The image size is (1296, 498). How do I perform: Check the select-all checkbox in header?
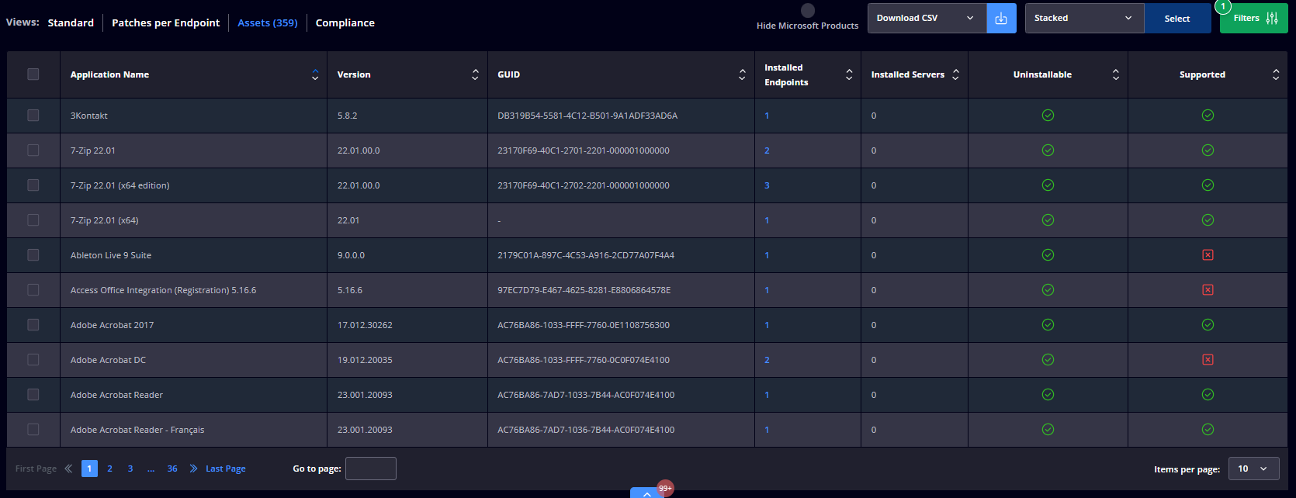(x=33, y=74)
